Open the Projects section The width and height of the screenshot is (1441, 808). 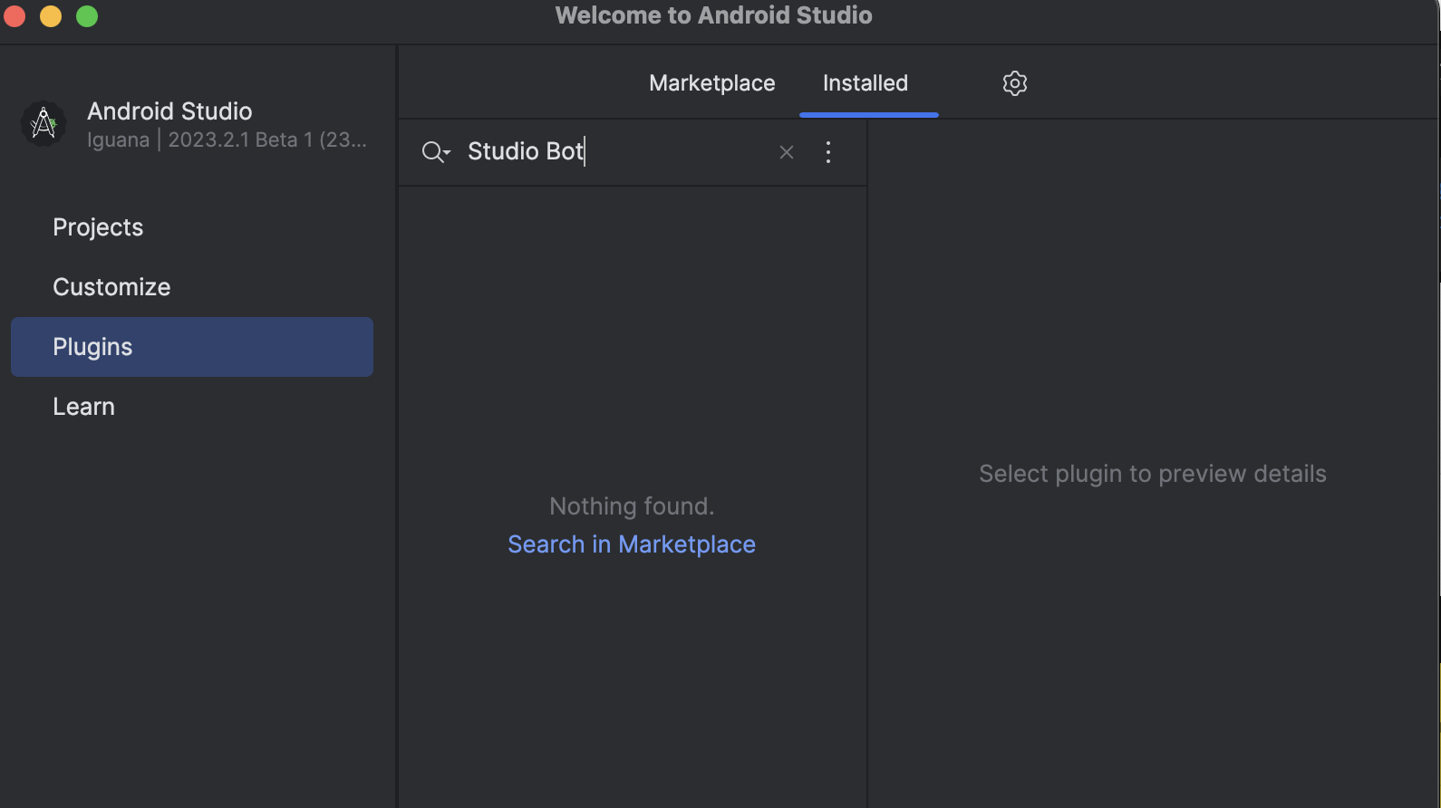point(98,227)
